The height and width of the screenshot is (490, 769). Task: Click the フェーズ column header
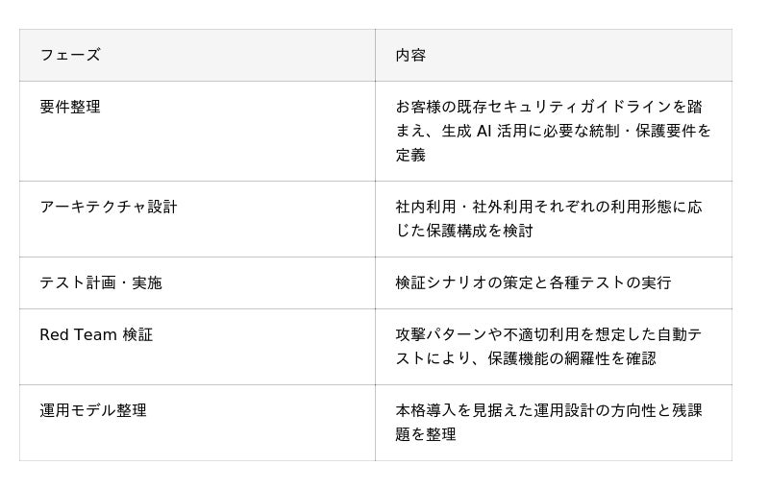click(x=70, y=55)
